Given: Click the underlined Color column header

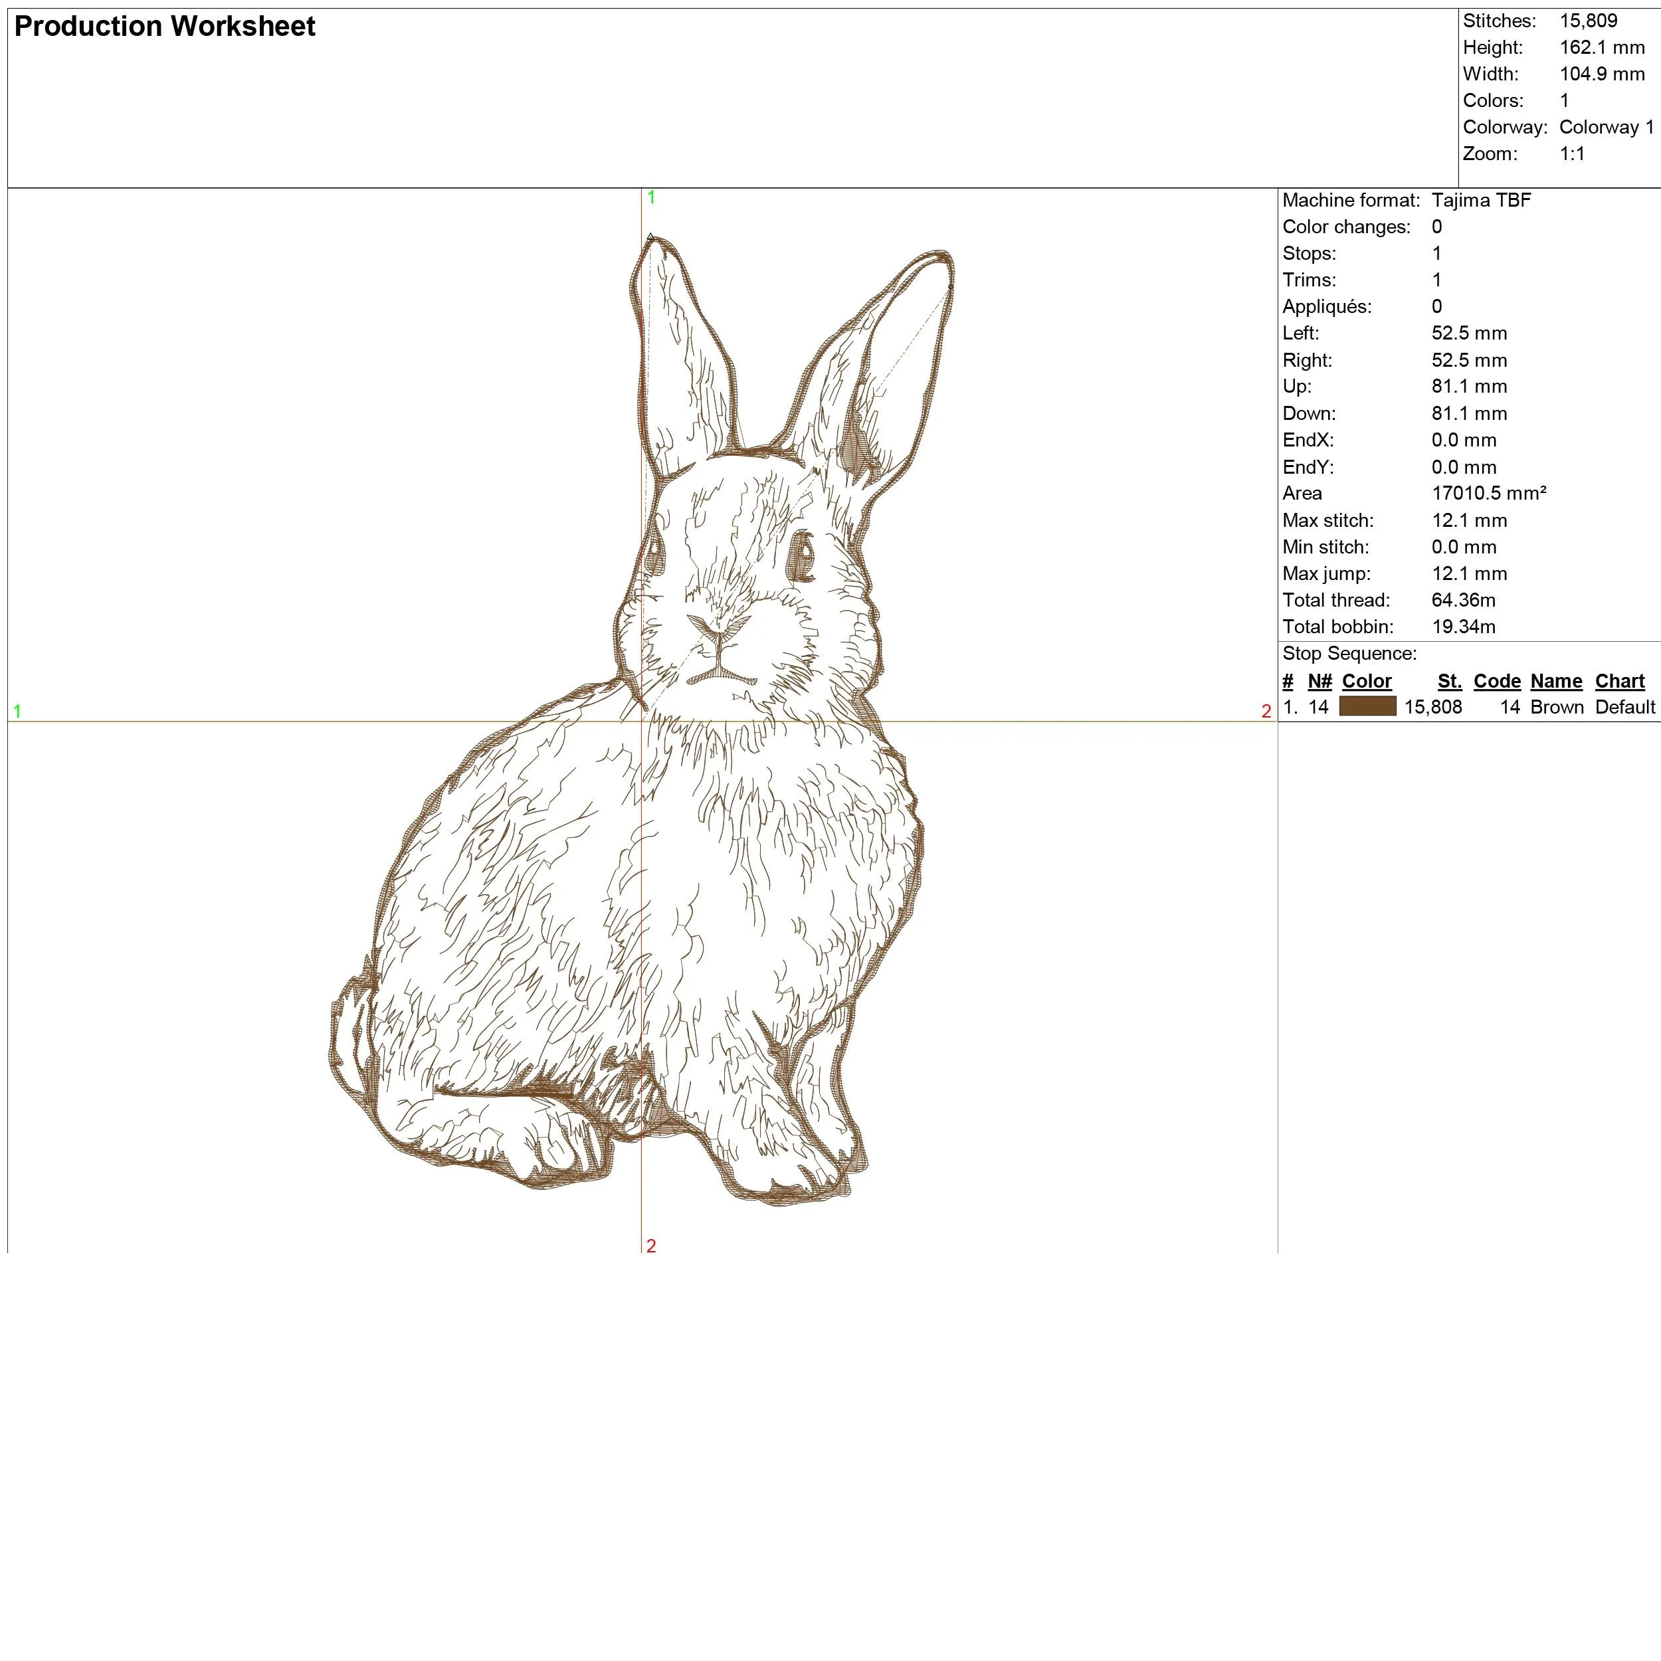Looking at the screenshot, I should pos(1366,681).
